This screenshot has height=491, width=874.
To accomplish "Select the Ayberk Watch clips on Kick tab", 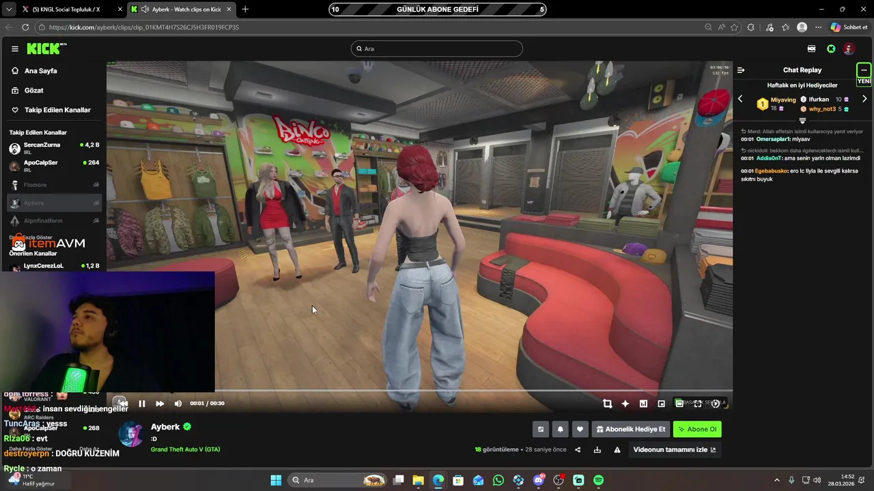I will [x=181, y=9].
